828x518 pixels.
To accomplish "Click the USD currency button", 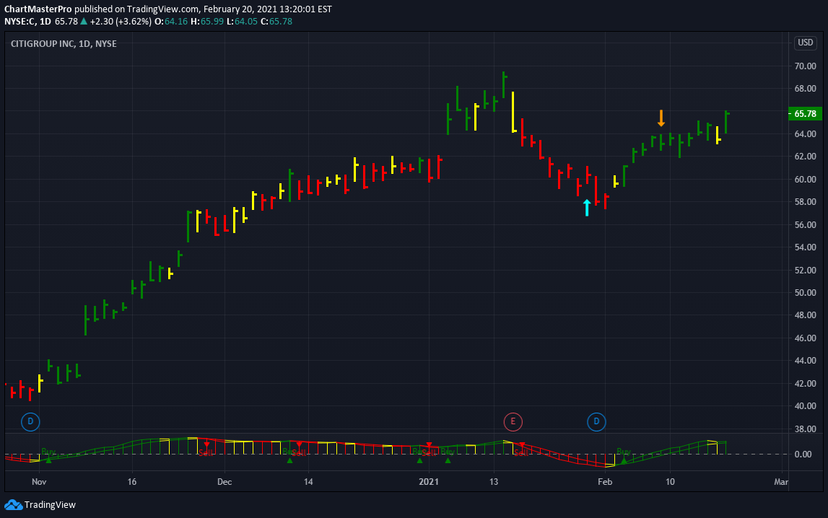I will pos(806,43).
